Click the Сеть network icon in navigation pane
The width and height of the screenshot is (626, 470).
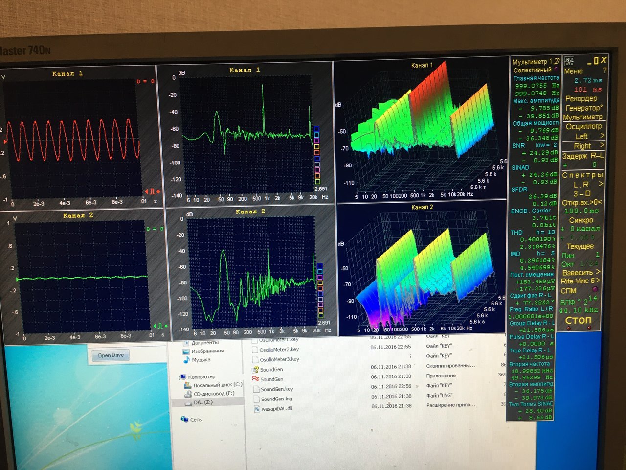[184, 419]
